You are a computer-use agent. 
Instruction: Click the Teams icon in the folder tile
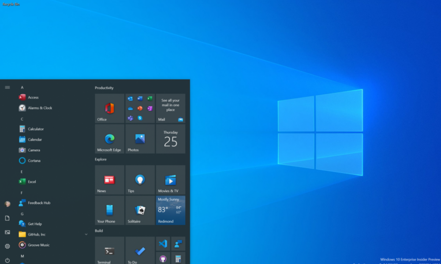(130, 118)
